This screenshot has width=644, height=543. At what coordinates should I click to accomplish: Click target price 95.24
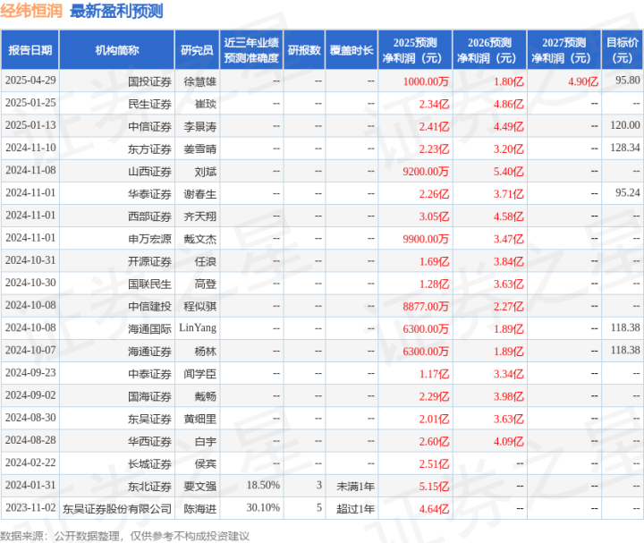coord(628,192)
